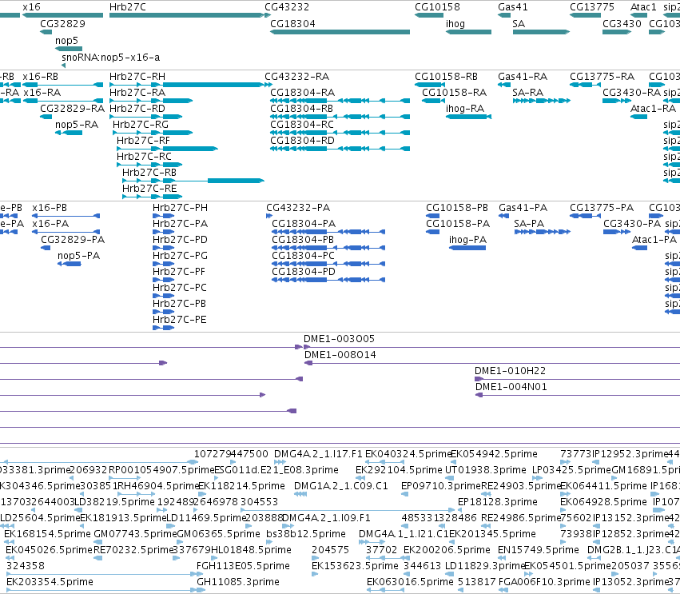Screen dimensions: 680x594
Task: Click the gene label "Atac1"
Action: click(x=643, y=7)
